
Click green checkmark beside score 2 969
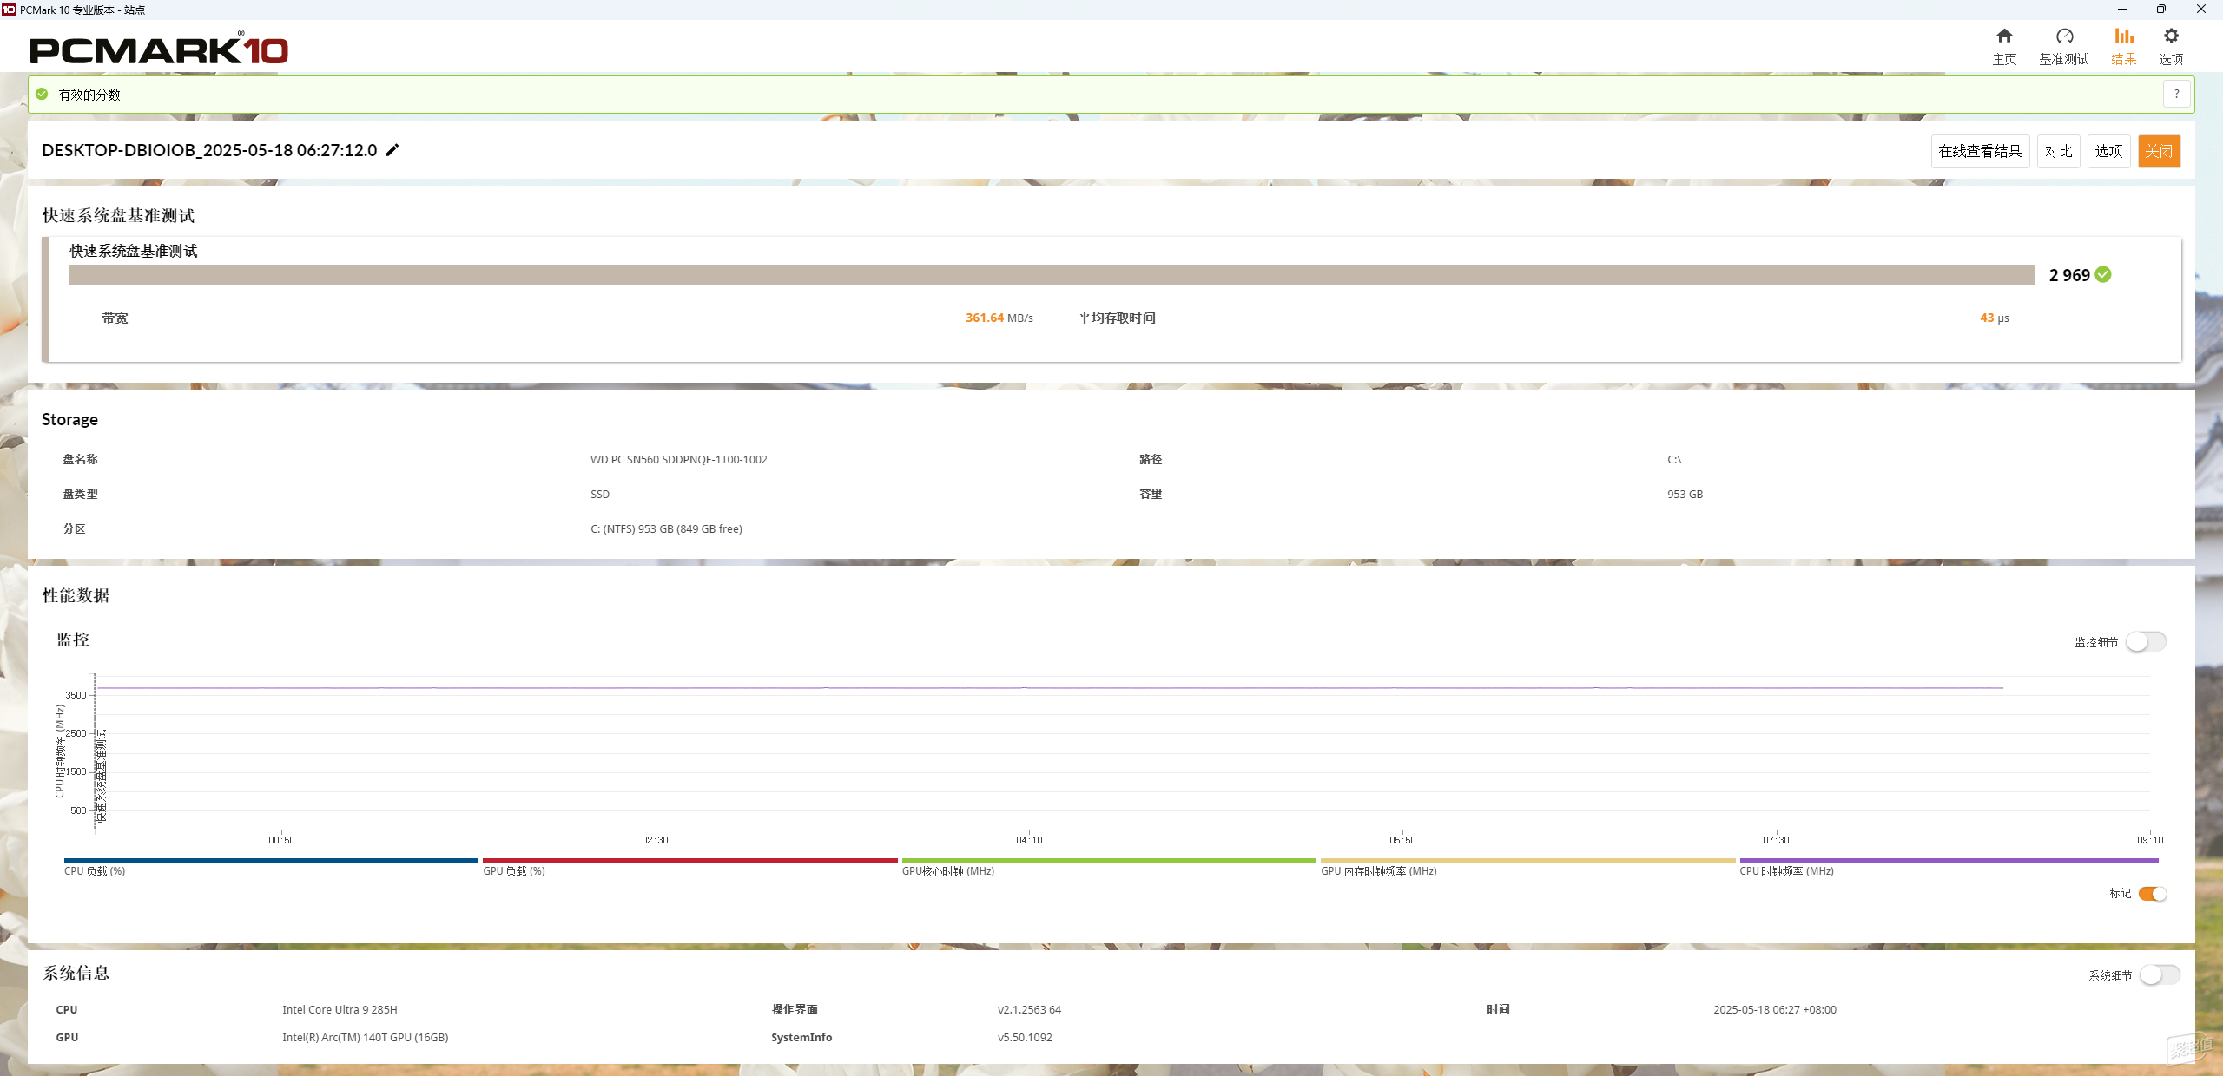pyautogui.click(x=2103, y=275)
